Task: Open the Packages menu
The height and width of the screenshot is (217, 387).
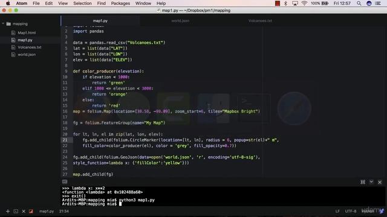Action: tap(120, 4)
